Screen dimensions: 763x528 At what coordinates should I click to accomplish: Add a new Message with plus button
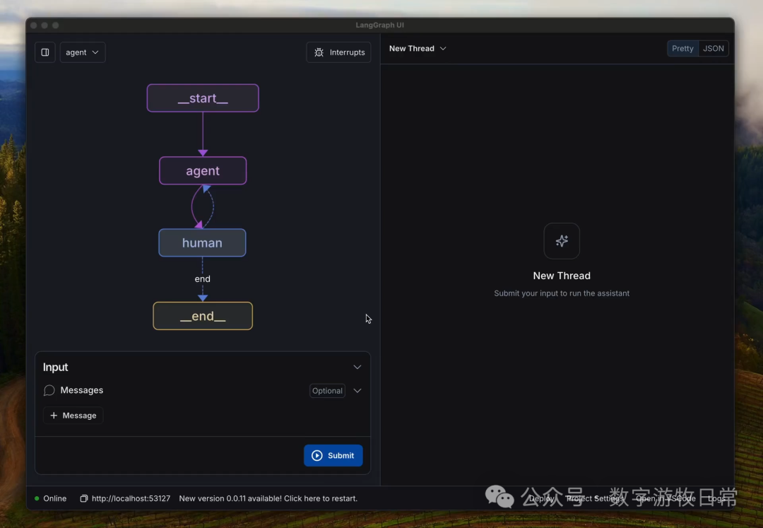(73, 416)
